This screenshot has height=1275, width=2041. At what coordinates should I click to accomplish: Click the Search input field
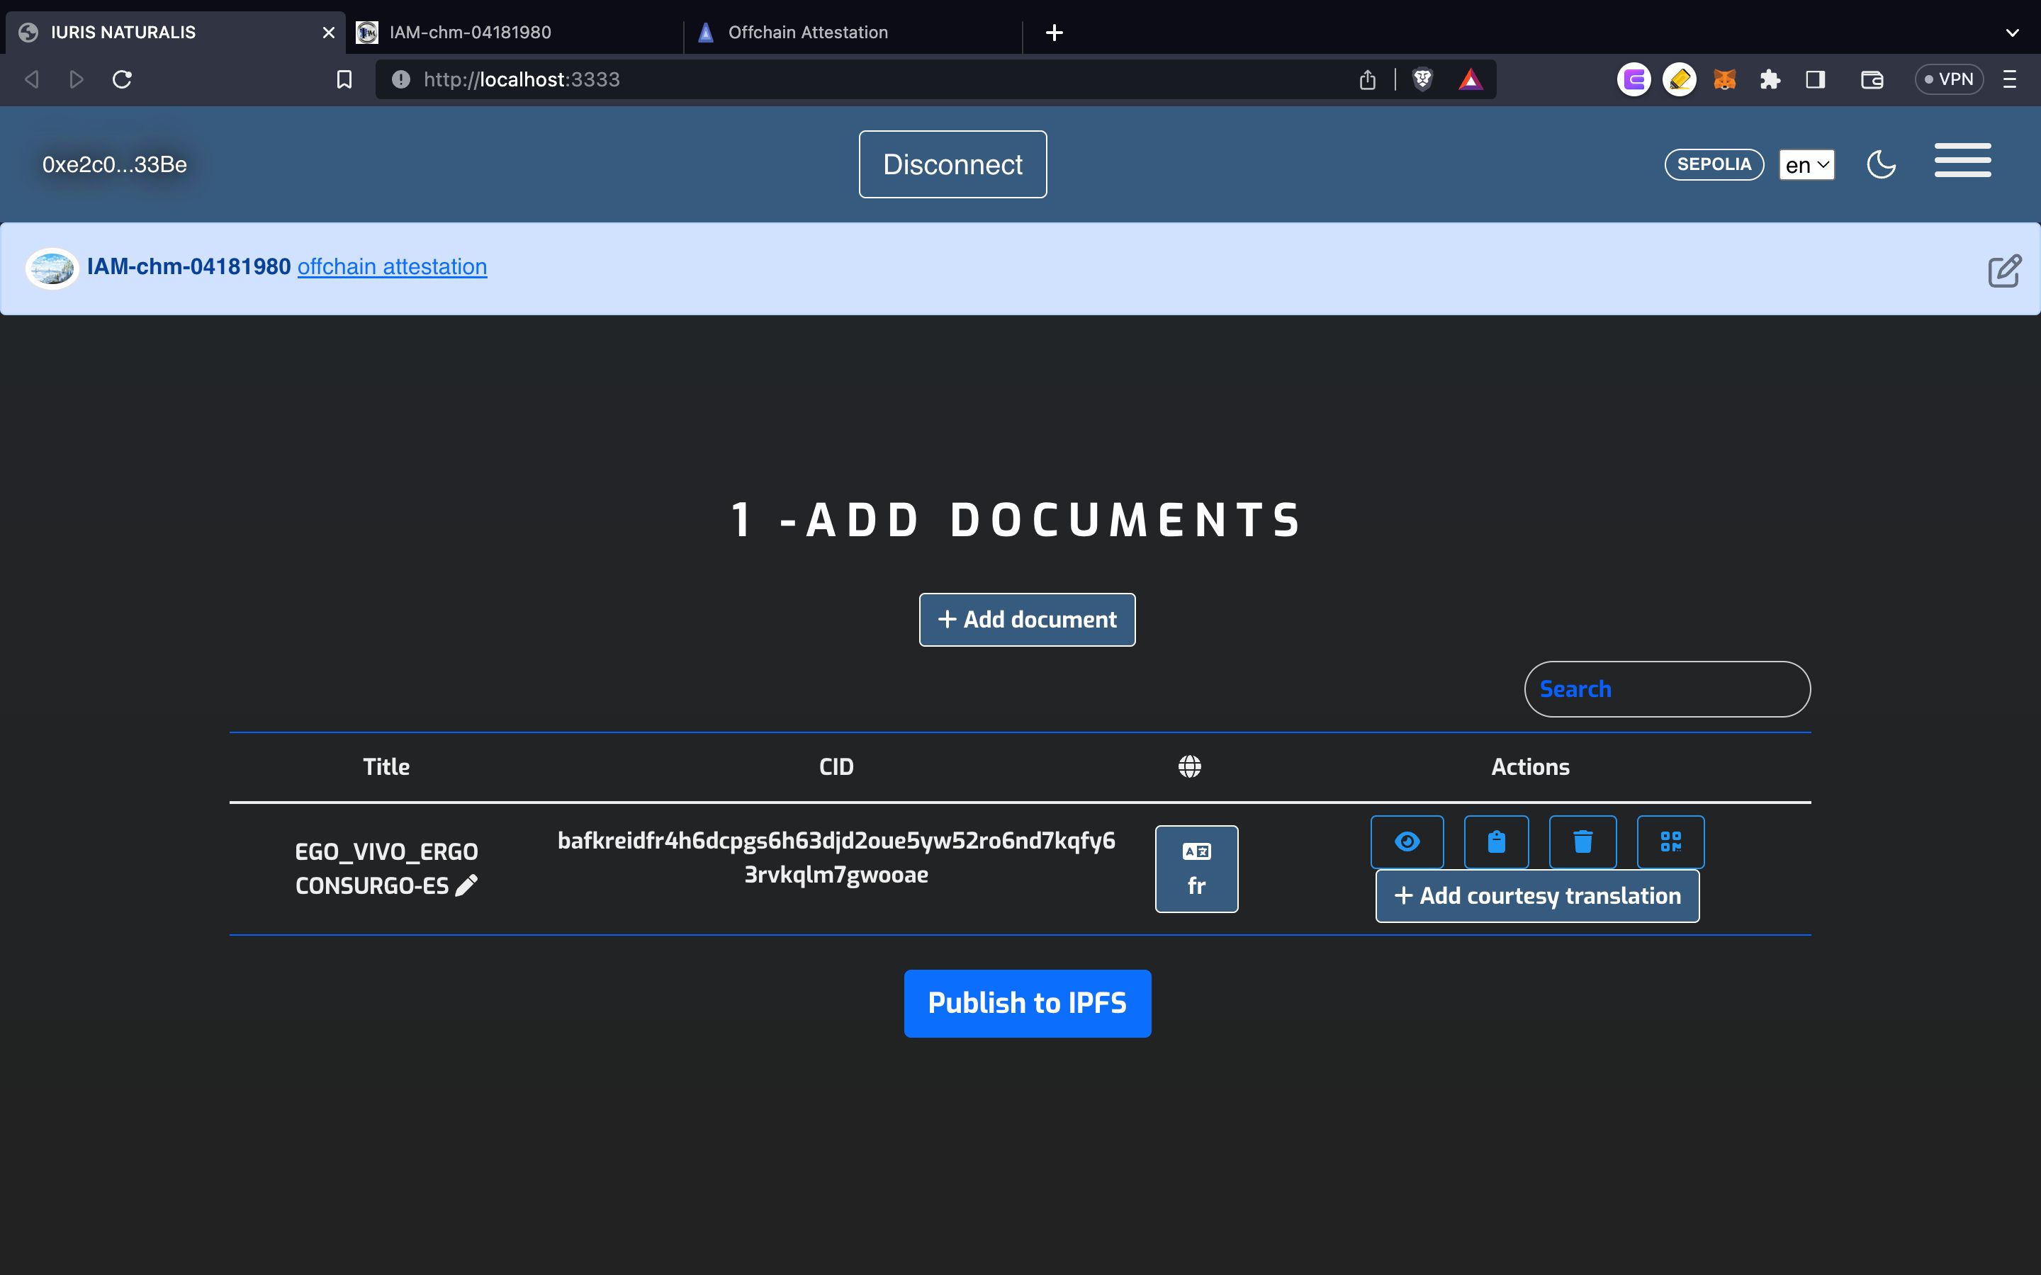pyautogui.click(x=1666, y=689)
